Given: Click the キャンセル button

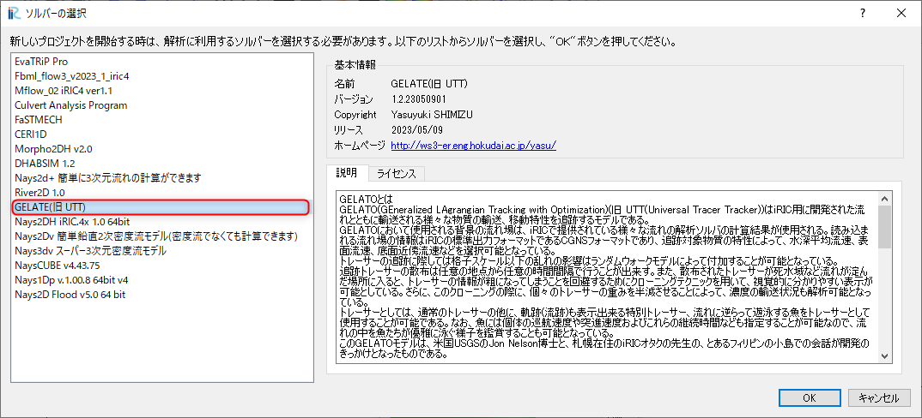Looking at the screenshot, I should tap(878, 397).
